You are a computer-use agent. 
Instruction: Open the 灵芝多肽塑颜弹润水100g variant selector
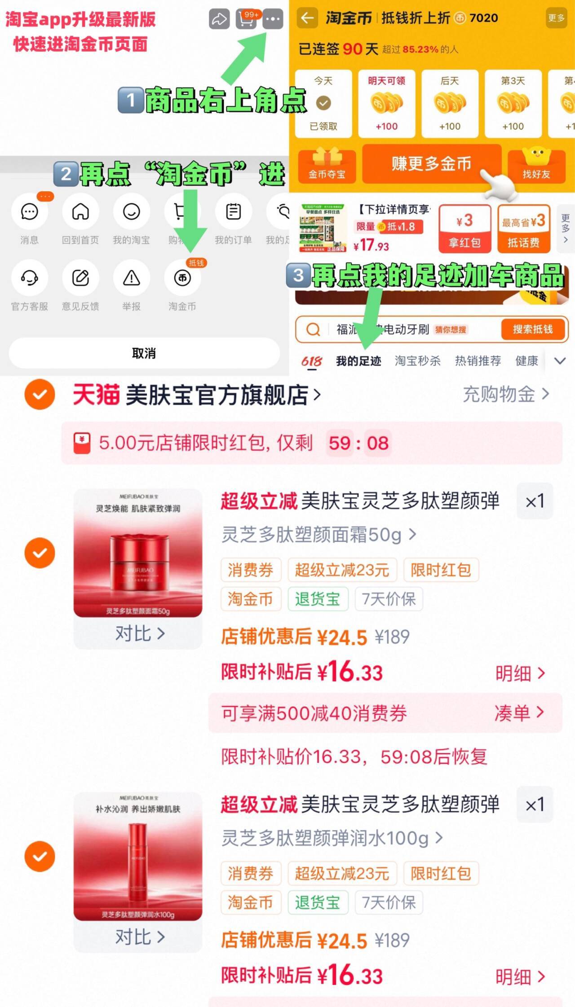pyautogui.click(x=332, y=838)
